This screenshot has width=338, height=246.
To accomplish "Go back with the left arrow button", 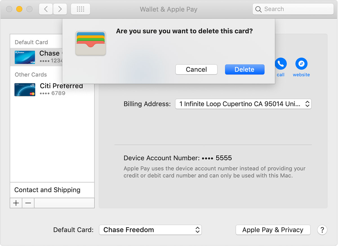I will 46,9.
